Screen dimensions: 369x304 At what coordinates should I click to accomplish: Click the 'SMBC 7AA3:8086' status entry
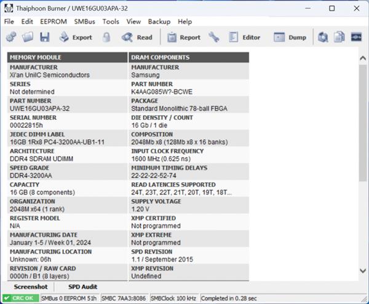(124, 298)
